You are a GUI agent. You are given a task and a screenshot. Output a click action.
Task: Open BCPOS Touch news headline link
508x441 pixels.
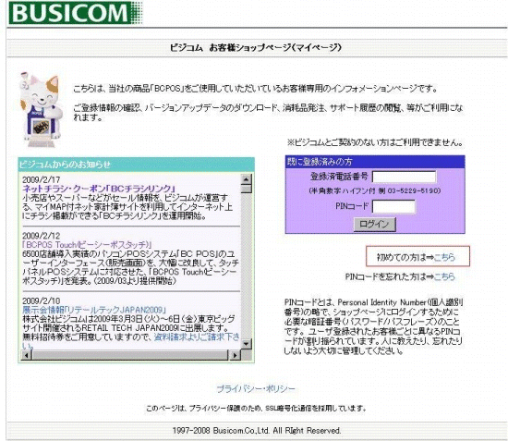pyautogui.click(x=87, y=244)
